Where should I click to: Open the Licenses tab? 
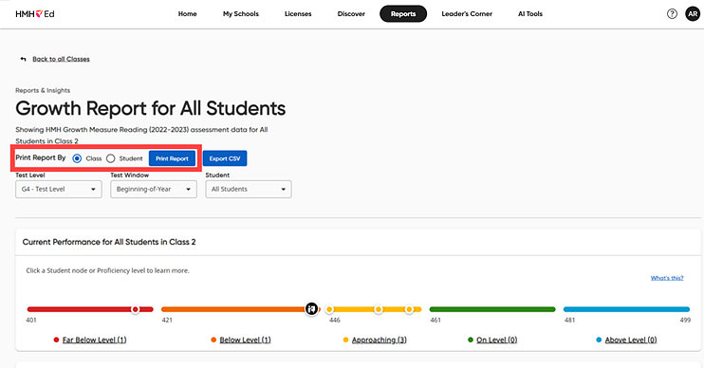pos(298,14)
